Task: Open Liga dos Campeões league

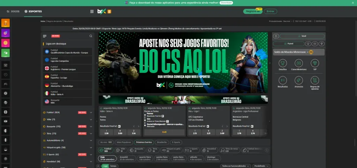Action: 68,60
